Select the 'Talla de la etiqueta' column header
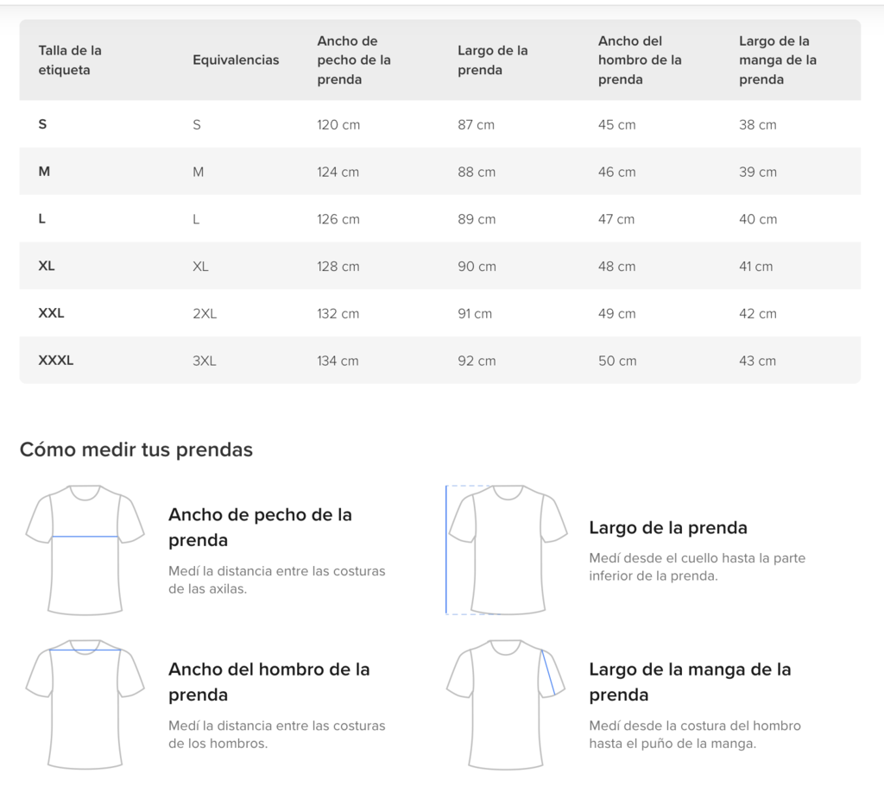Image resolution: width=884 pixels, height=811 pixels. [70, 60]
